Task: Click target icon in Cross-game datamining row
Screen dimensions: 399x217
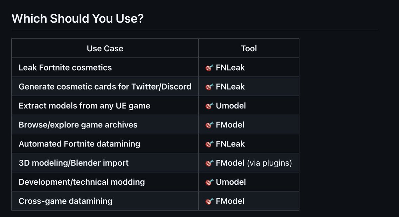Action: tap(209, 201)
